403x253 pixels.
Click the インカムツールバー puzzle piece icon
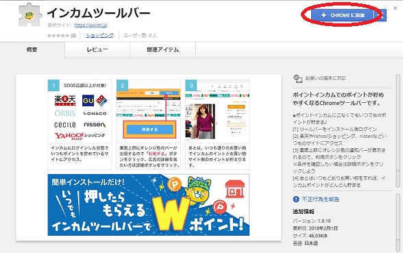[x=30, y=14]
